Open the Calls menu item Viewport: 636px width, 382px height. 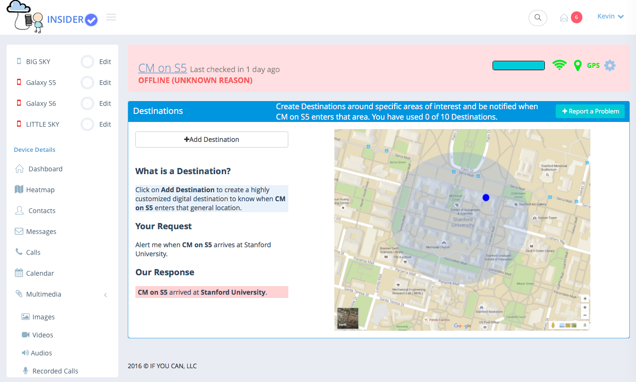point(33,252)
